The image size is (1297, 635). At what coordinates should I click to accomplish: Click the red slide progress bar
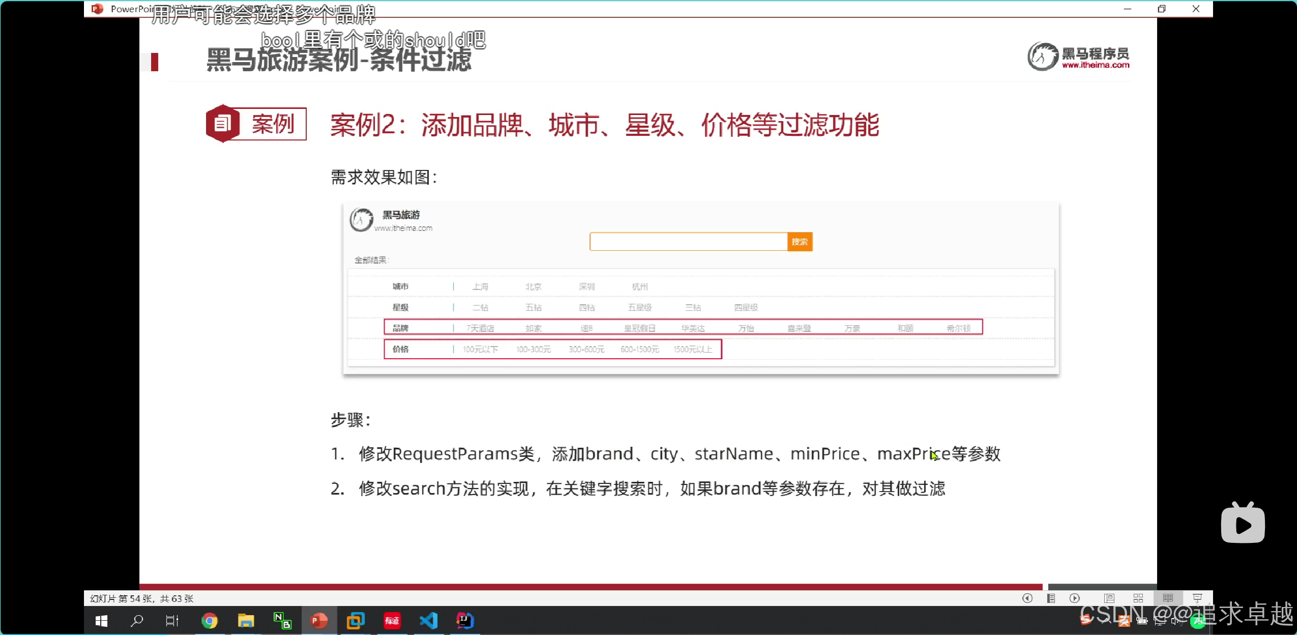(x=590, y=587)
